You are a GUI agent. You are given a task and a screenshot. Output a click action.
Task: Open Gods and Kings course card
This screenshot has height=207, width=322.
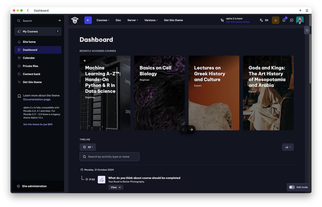point(268,93)
